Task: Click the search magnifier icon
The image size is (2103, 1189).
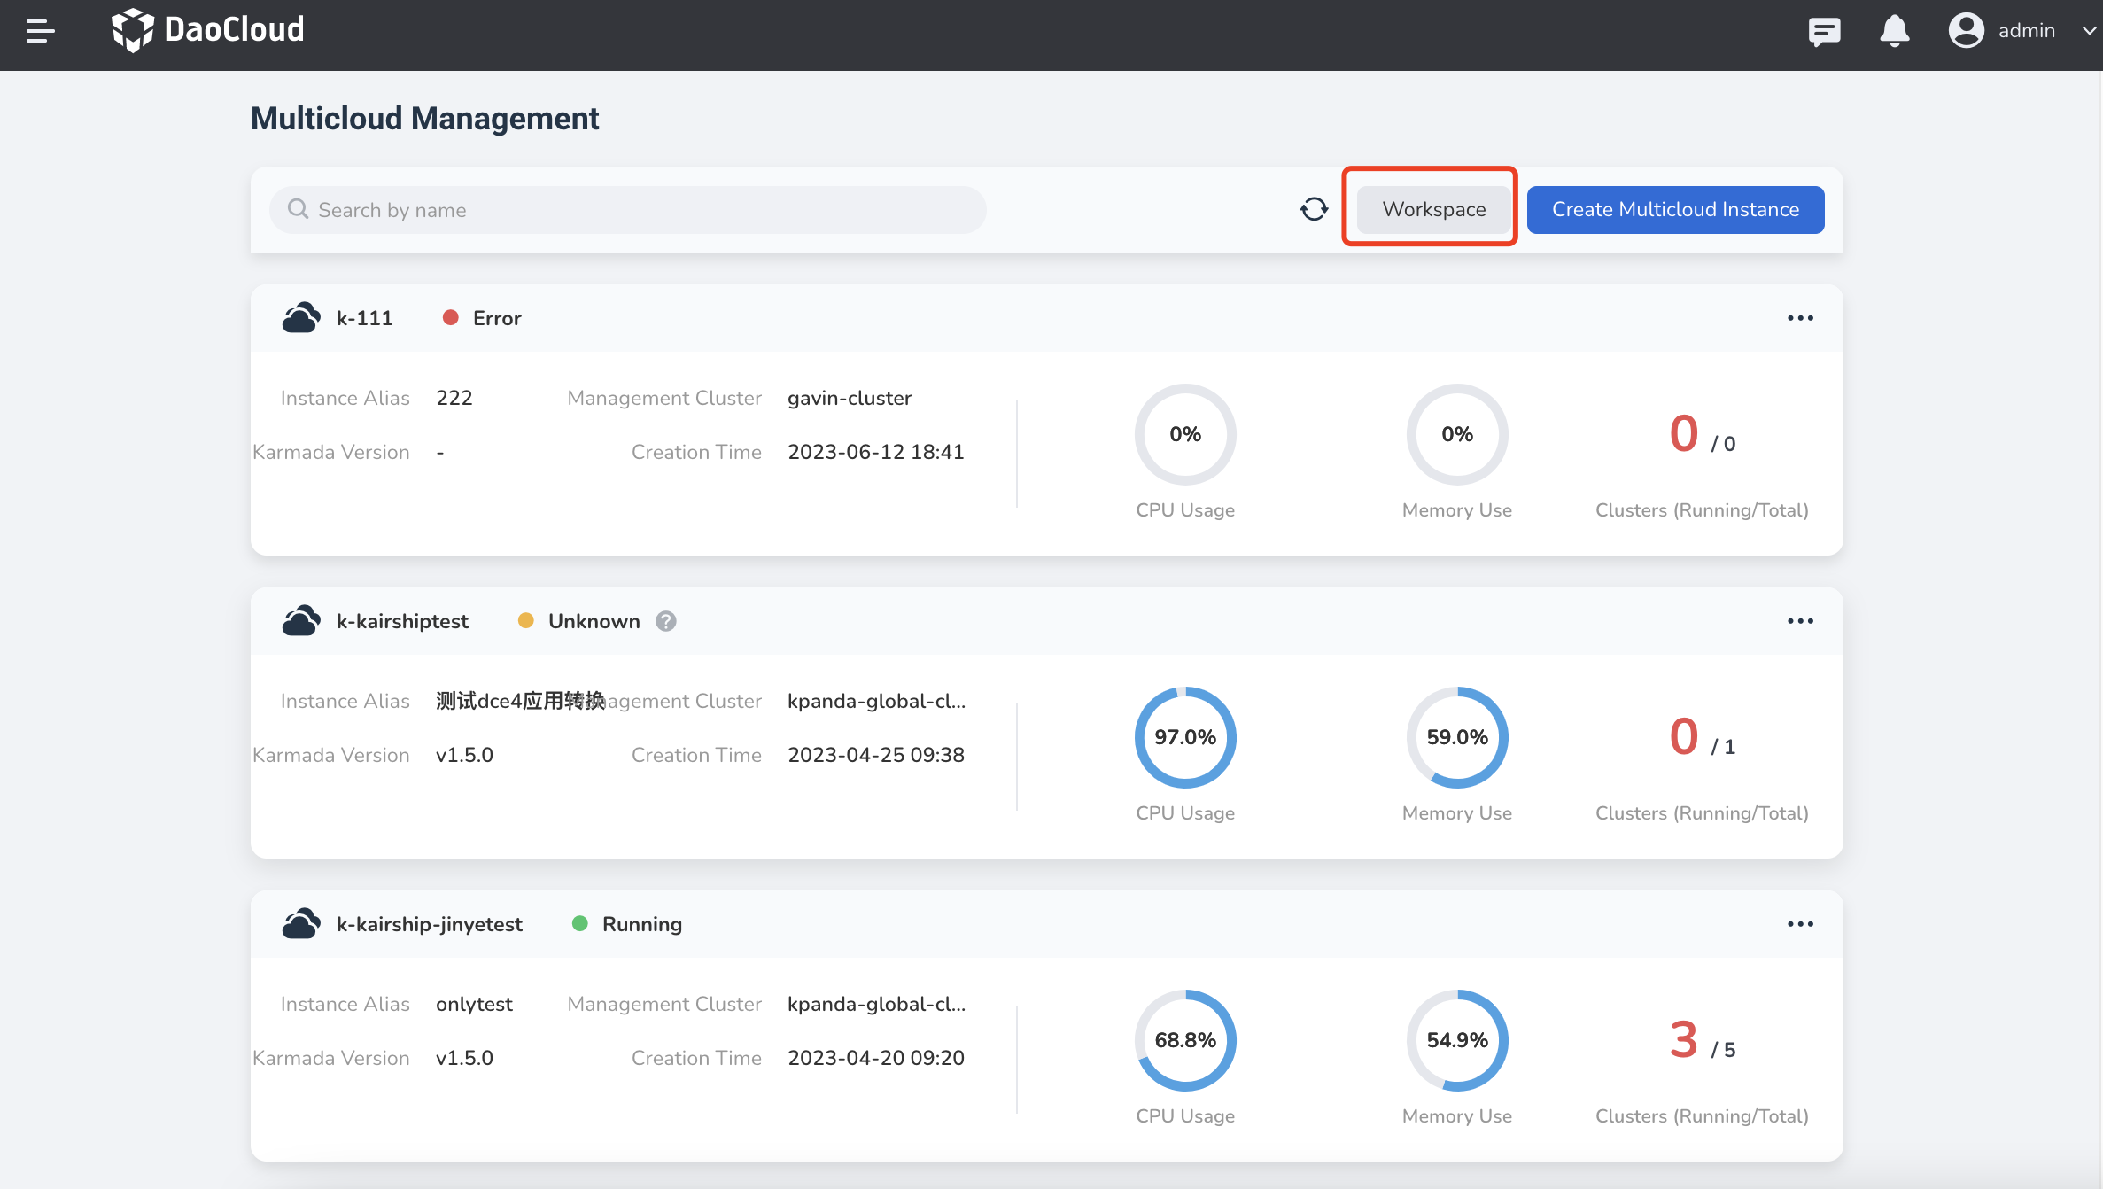Action: pyautogui.click(x=298, y=209)
